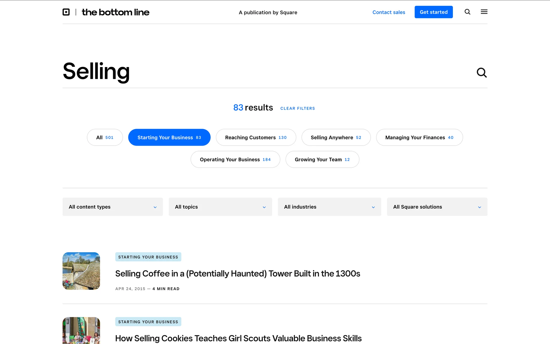This screenshot has width=550, height=344.
Task: Click the large search icon beside Selling
Action: point(482,73)
